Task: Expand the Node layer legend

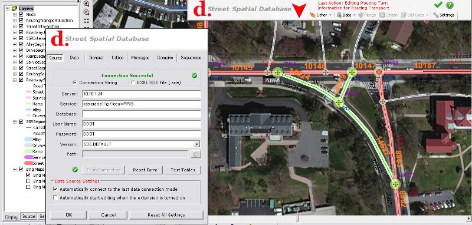Action: click(x=14, y=14)
